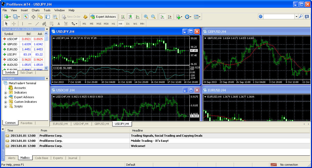Open the Charts menu
Viewport: 312px width, 168px height.
point(36,10)
